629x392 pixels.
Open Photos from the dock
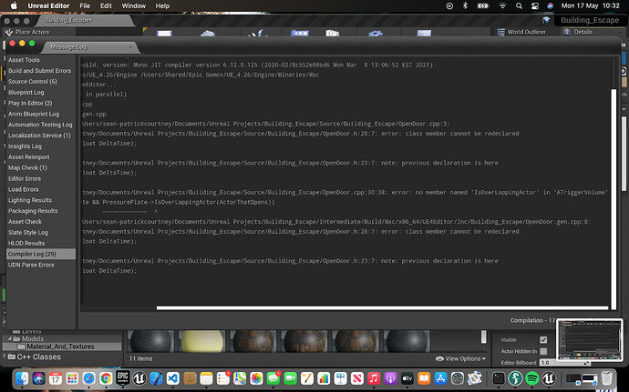pyautogui.click(x=256, y=378)
